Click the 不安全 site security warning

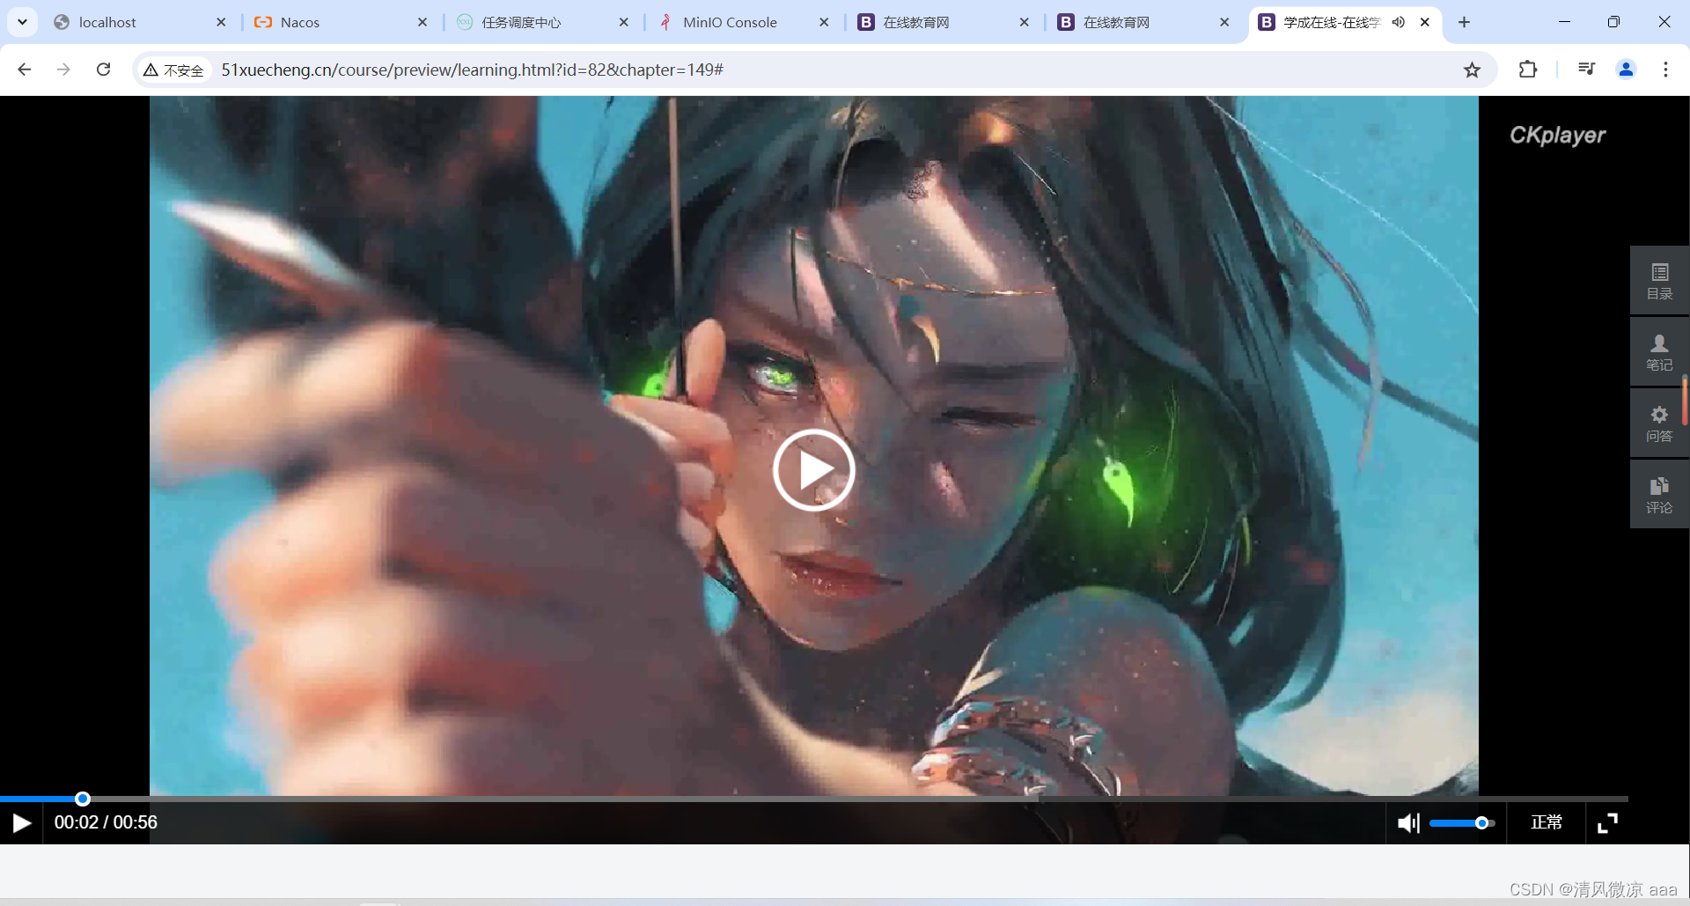point(174,70)
